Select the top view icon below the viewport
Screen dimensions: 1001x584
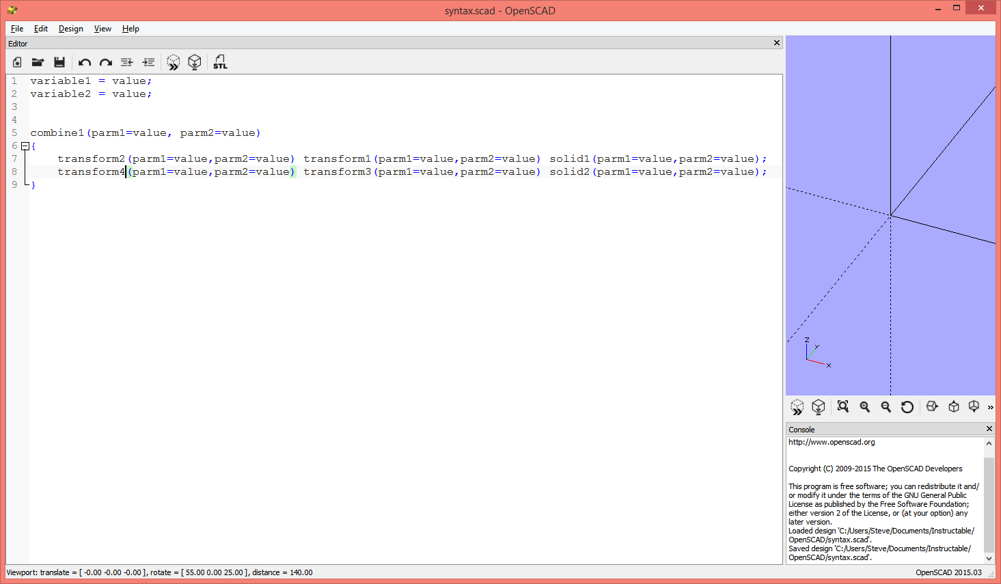[954, 406]
